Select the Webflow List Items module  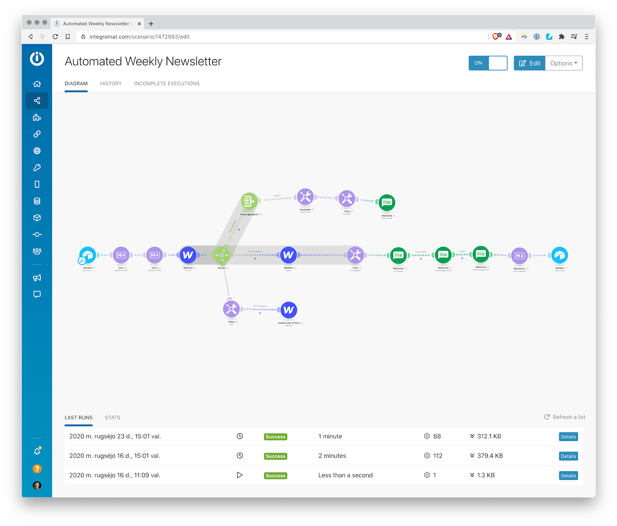[x=188, y=255]
